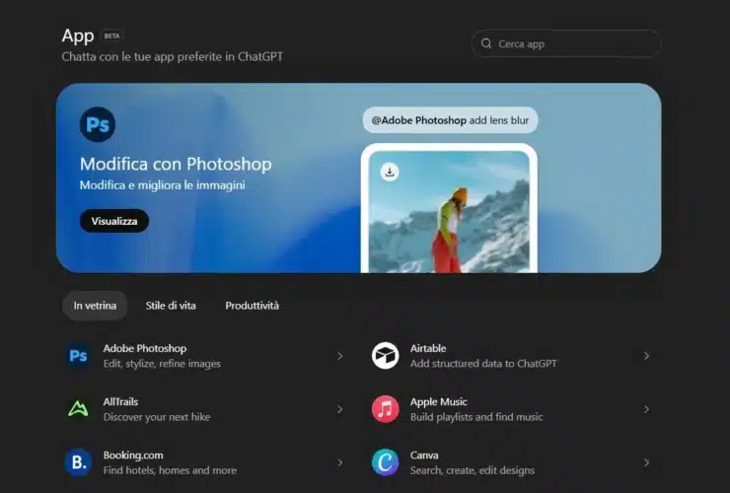The width and height of the screenshot is (730, 493).
Task: Click the BETA badge next to App
Action: pyautogui.click(x=111, y=35)
